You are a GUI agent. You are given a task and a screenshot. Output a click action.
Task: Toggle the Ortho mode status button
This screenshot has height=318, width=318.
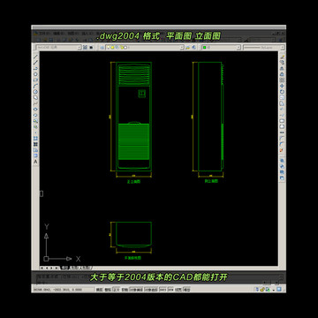click(117, 290)
